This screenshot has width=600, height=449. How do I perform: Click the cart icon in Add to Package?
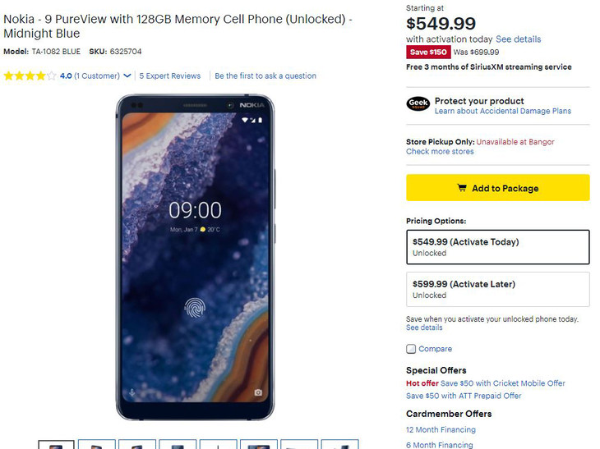tap(462, 188)
